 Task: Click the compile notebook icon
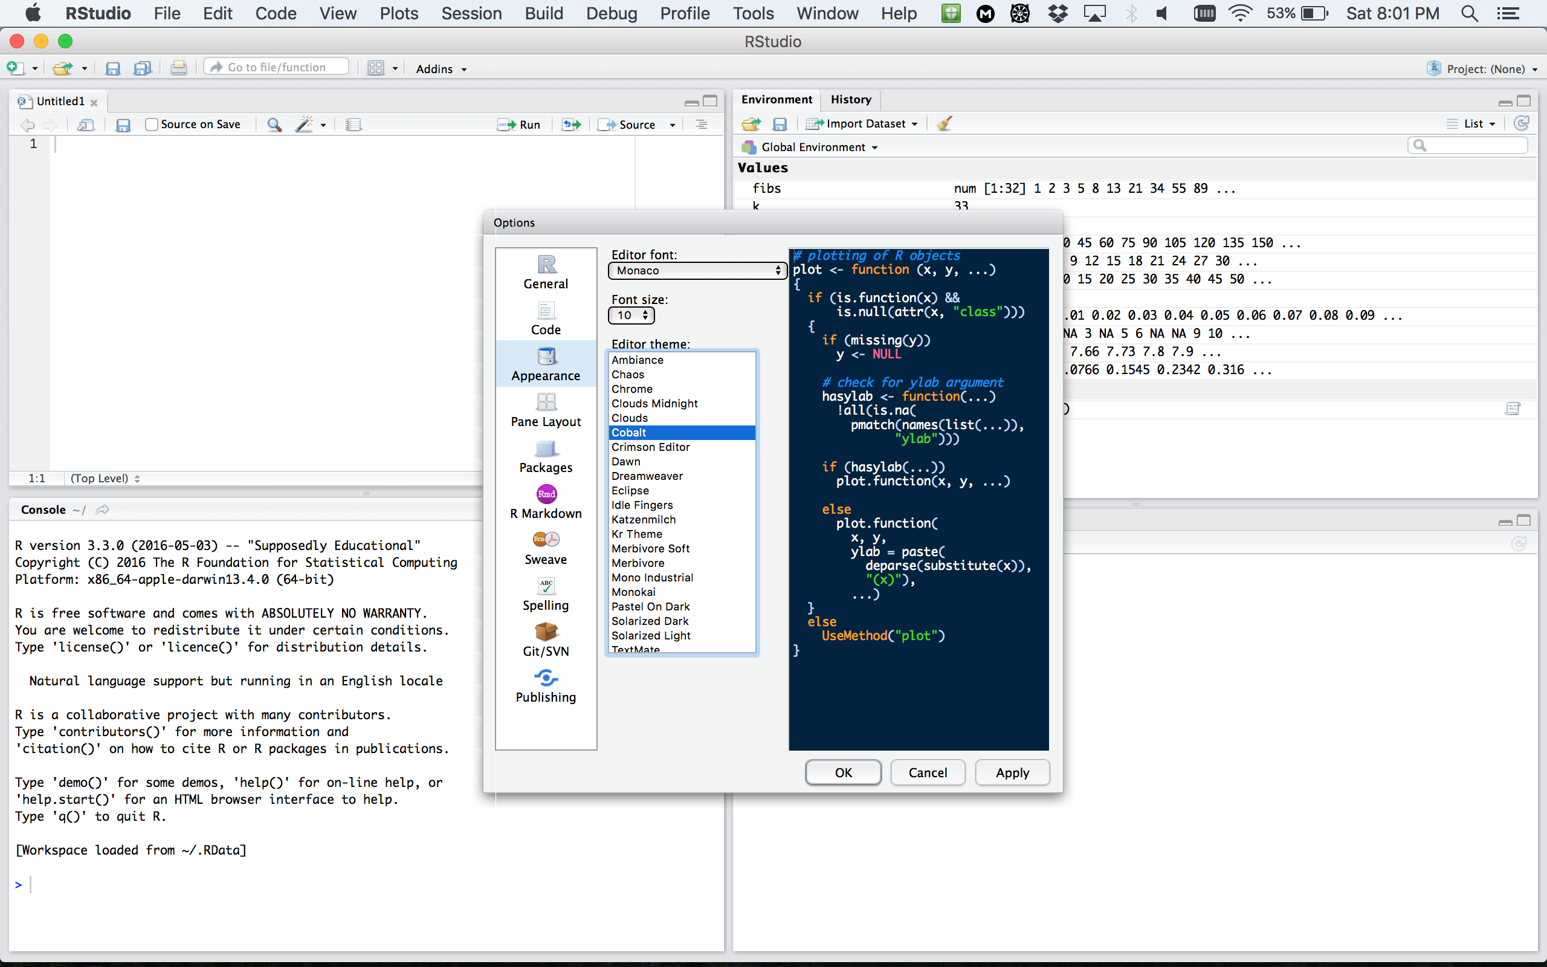(x=353, y=125)
